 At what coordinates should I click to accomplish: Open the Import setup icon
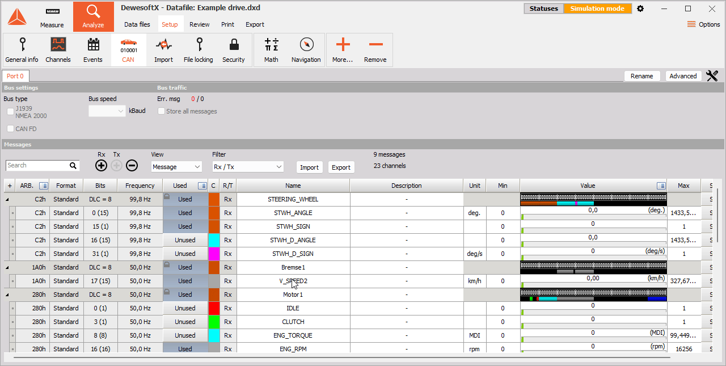(164, 50)
